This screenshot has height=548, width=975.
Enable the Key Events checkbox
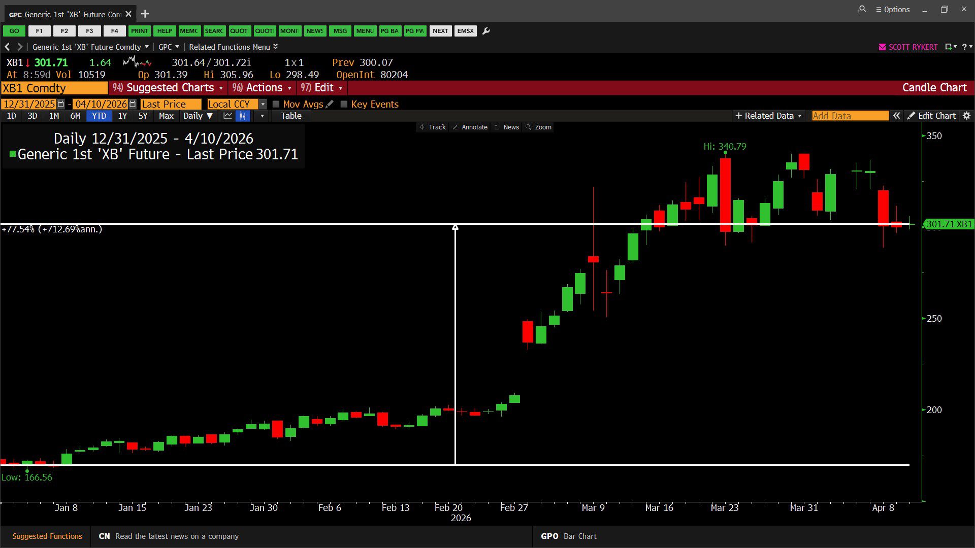tap(344, 104)
